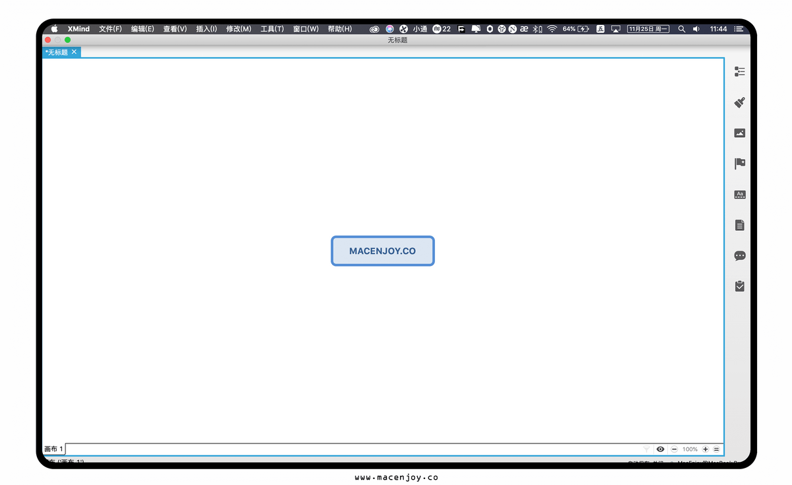
Task: Click the grayed filter funnel icon
Action: 646,449
